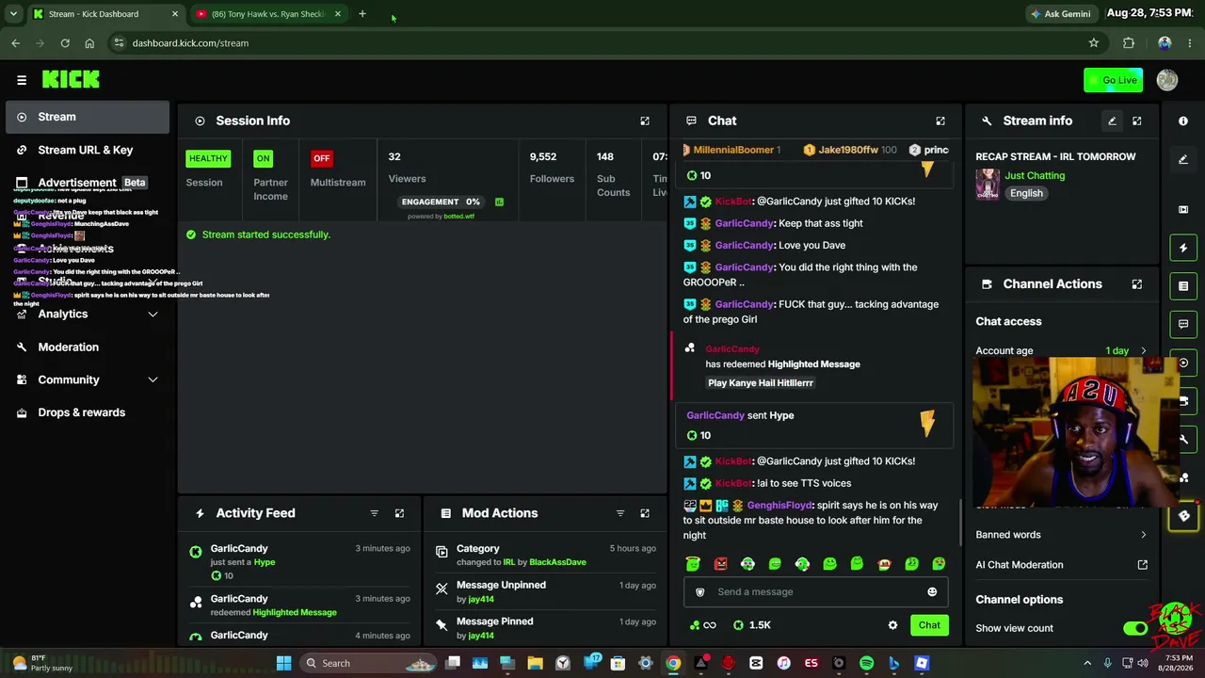This screenshot has width=1205, height=678.
Task: Bookmark this page with the star
Action: (1093, 43)
